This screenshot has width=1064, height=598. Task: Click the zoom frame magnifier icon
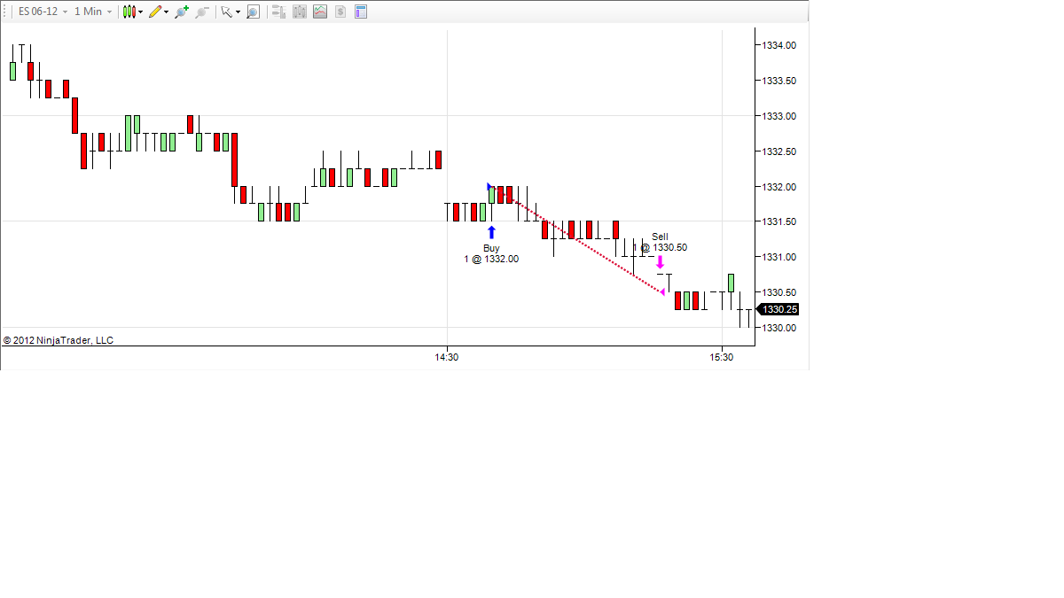pos(253,12)
